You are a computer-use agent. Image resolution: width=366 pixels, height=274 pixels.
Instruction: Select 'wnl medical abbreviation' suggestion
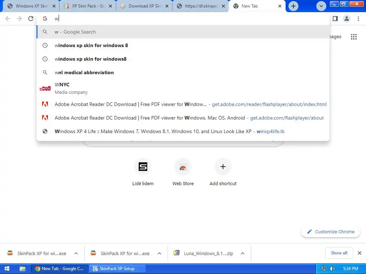(x=183, y=72)
